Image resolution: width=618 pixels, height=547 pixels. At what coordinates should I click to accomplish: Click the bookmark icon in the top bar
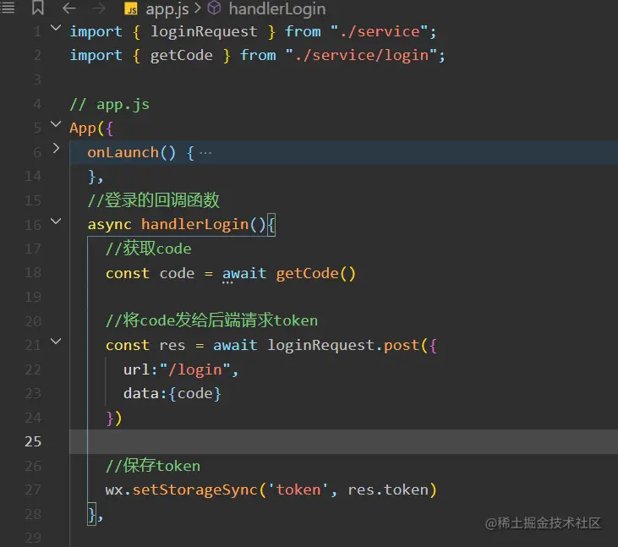pos(38,8)
